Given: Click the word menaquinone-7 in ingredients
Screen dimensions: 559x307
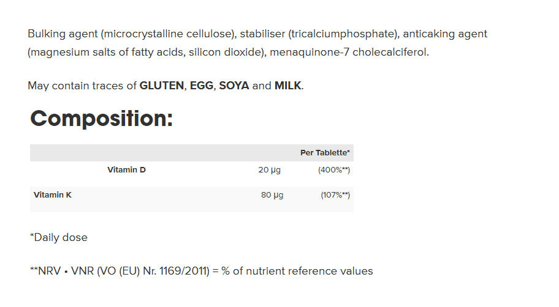Looking at the screenshot, I should point(310,53).
